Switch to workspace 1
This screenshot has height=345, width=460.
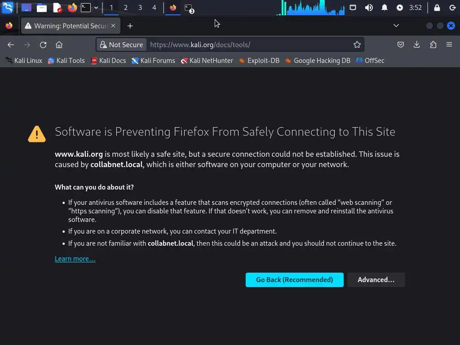coord(111,8)
